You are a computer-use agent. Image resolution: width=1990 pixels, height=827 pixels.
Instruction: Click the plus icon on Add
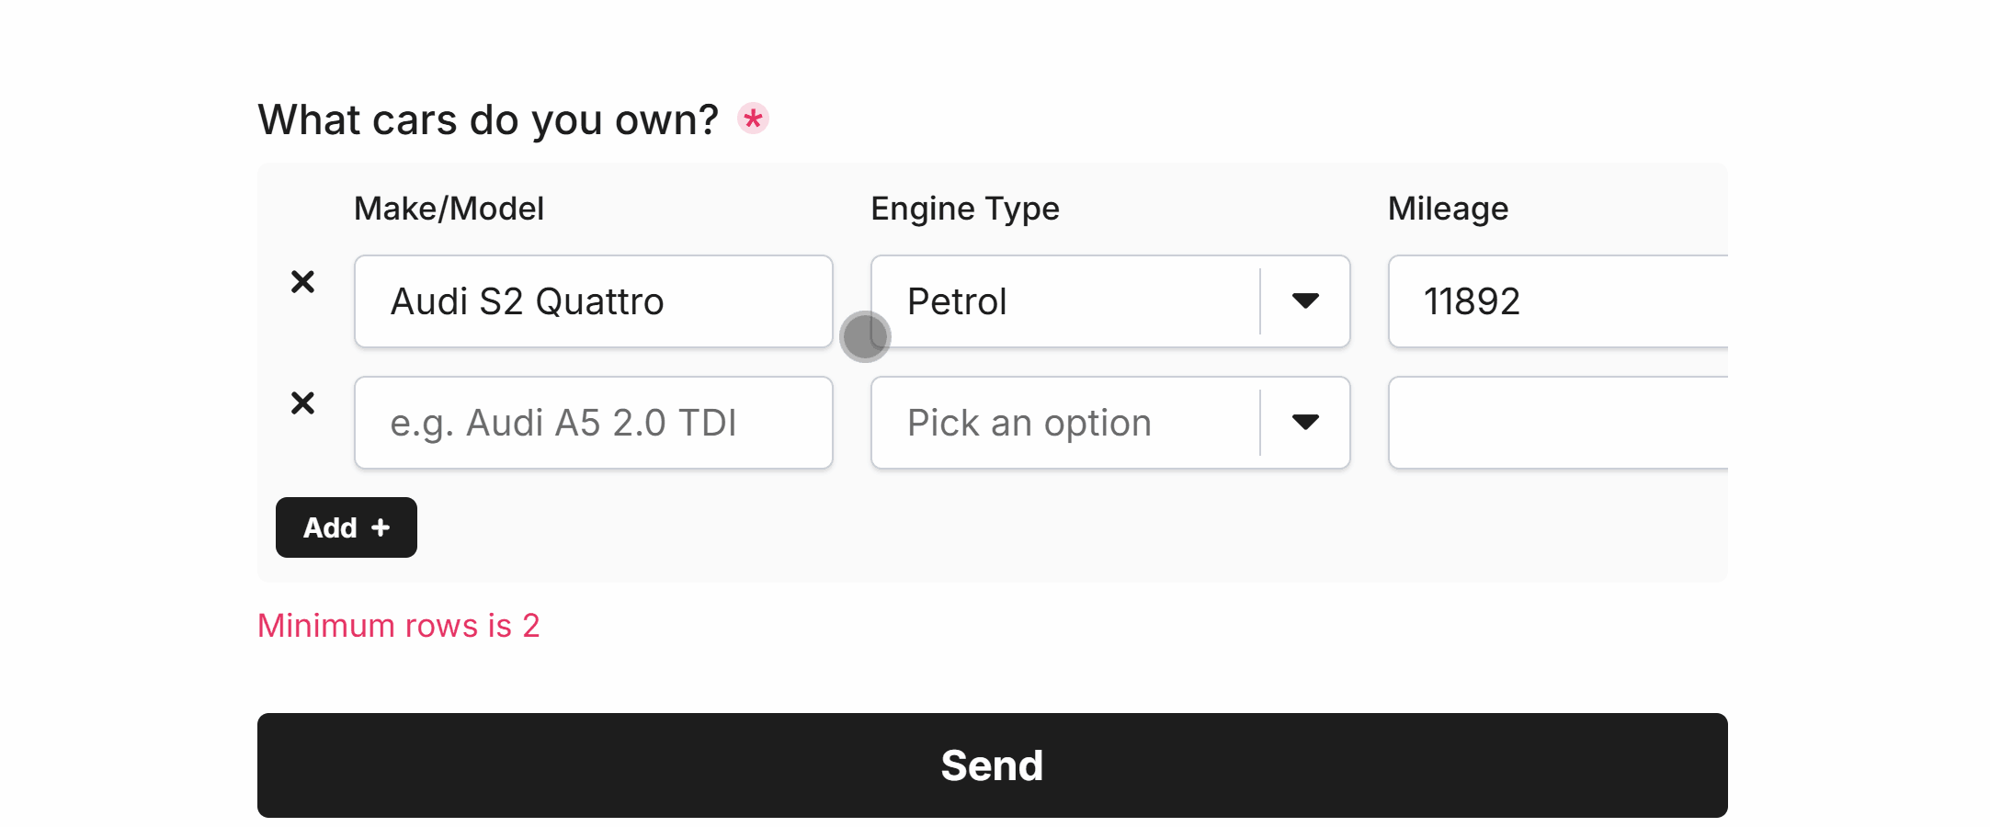pyautogui.click(x=381, y=527)
